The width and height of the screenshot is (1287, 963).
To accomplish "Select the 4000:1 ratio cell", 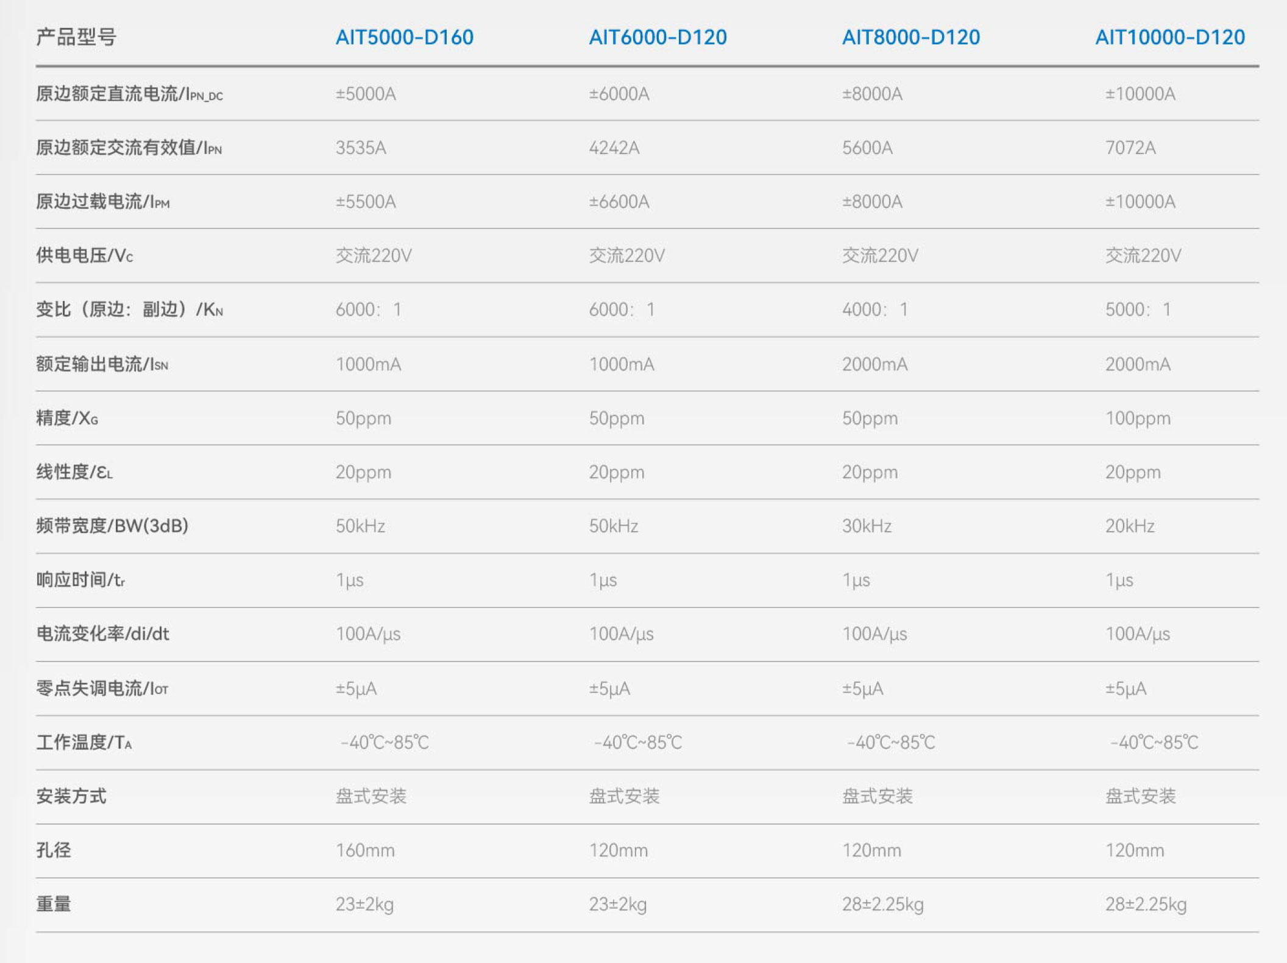I will pos(875,309).
